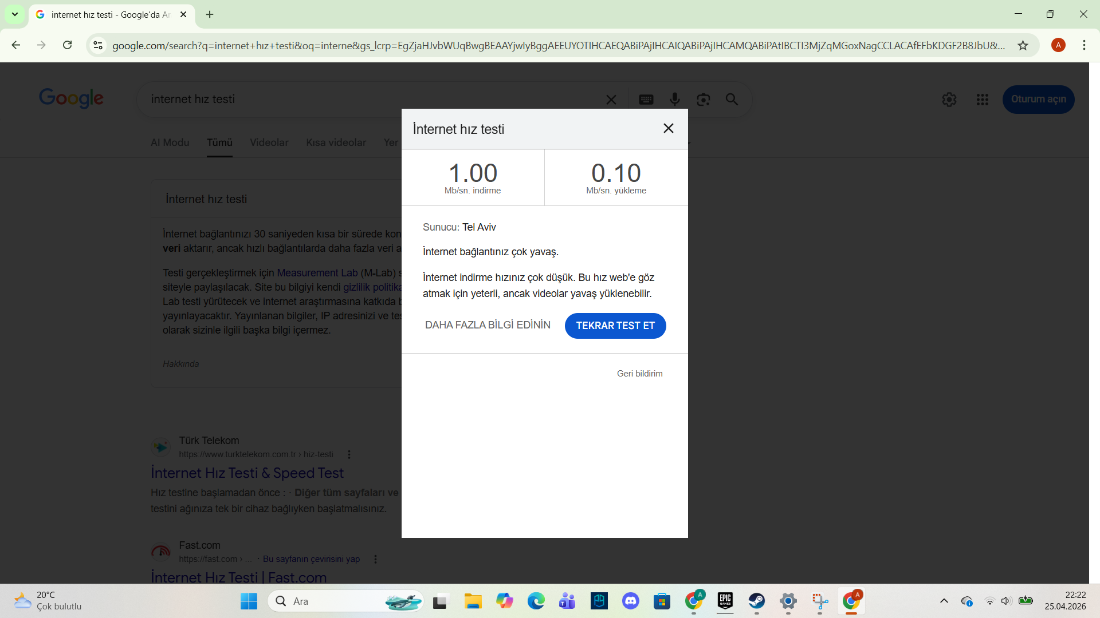Screen dimensions: 1100x618
Task: Show hidden system tray icons
Action: click(x=944, y=601)
